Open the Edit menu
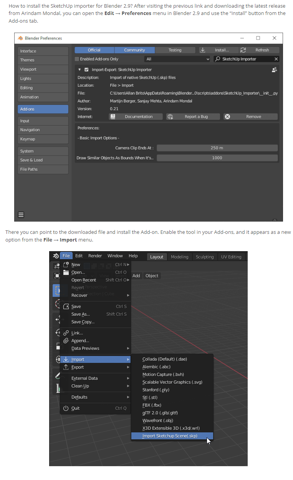This screenshot has width=293, height=480. click(79, 256)
